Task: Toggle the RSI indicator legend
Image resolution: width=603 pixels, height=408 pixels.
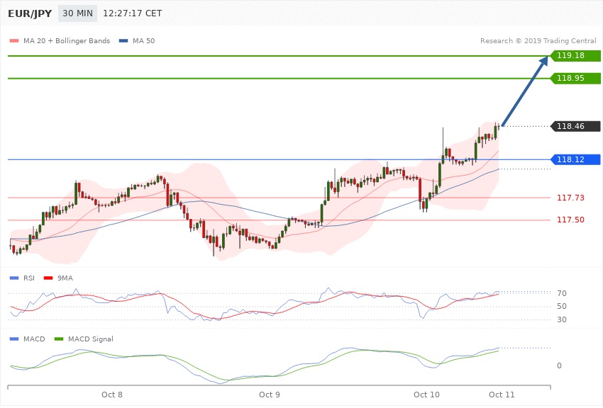Action: pyautogui.click(x=27, y=278)
